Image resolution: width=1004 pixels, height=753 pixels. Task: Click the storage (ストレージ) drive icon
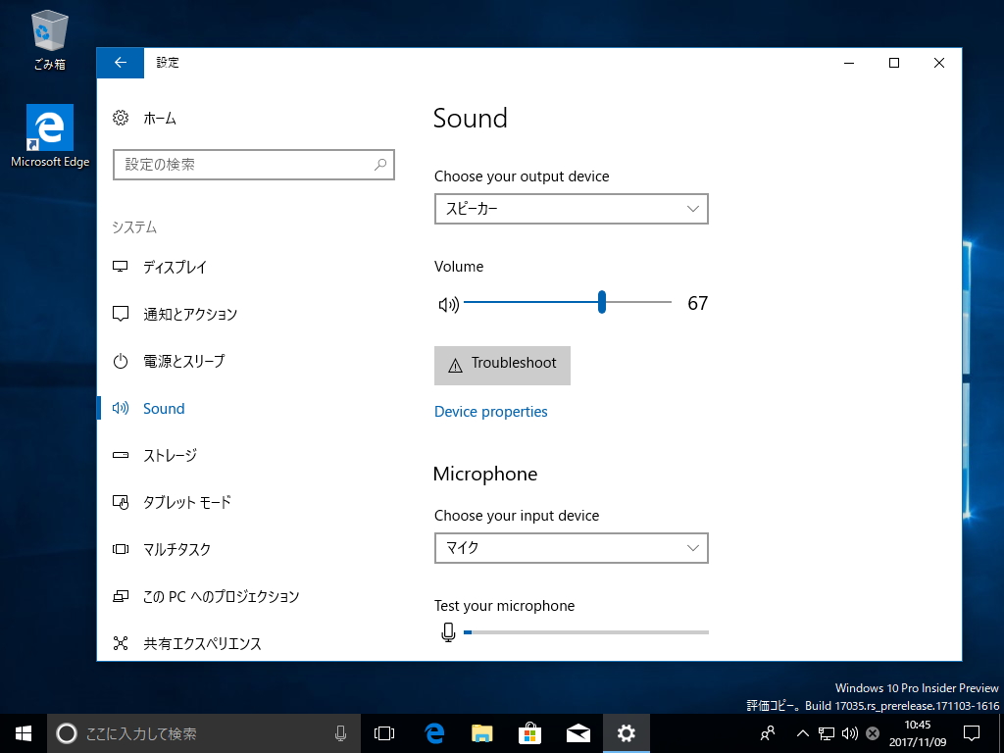click(121, 455)
